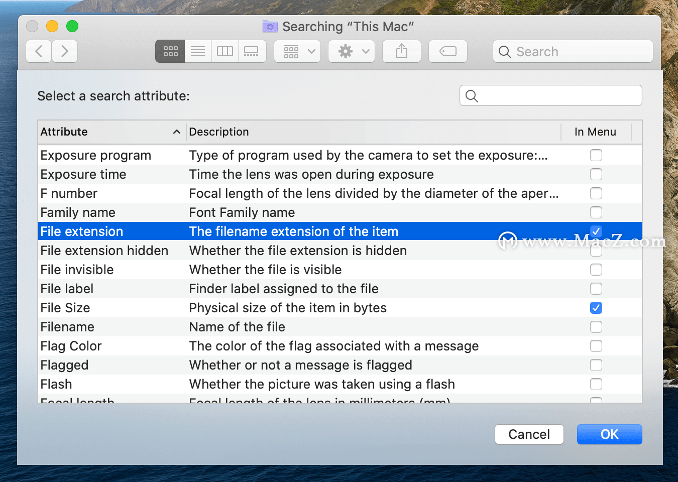The width and height of the screenshot is (678, 482).
Task: Toggle Attribute column sort arrow
Action: (177, 132)
